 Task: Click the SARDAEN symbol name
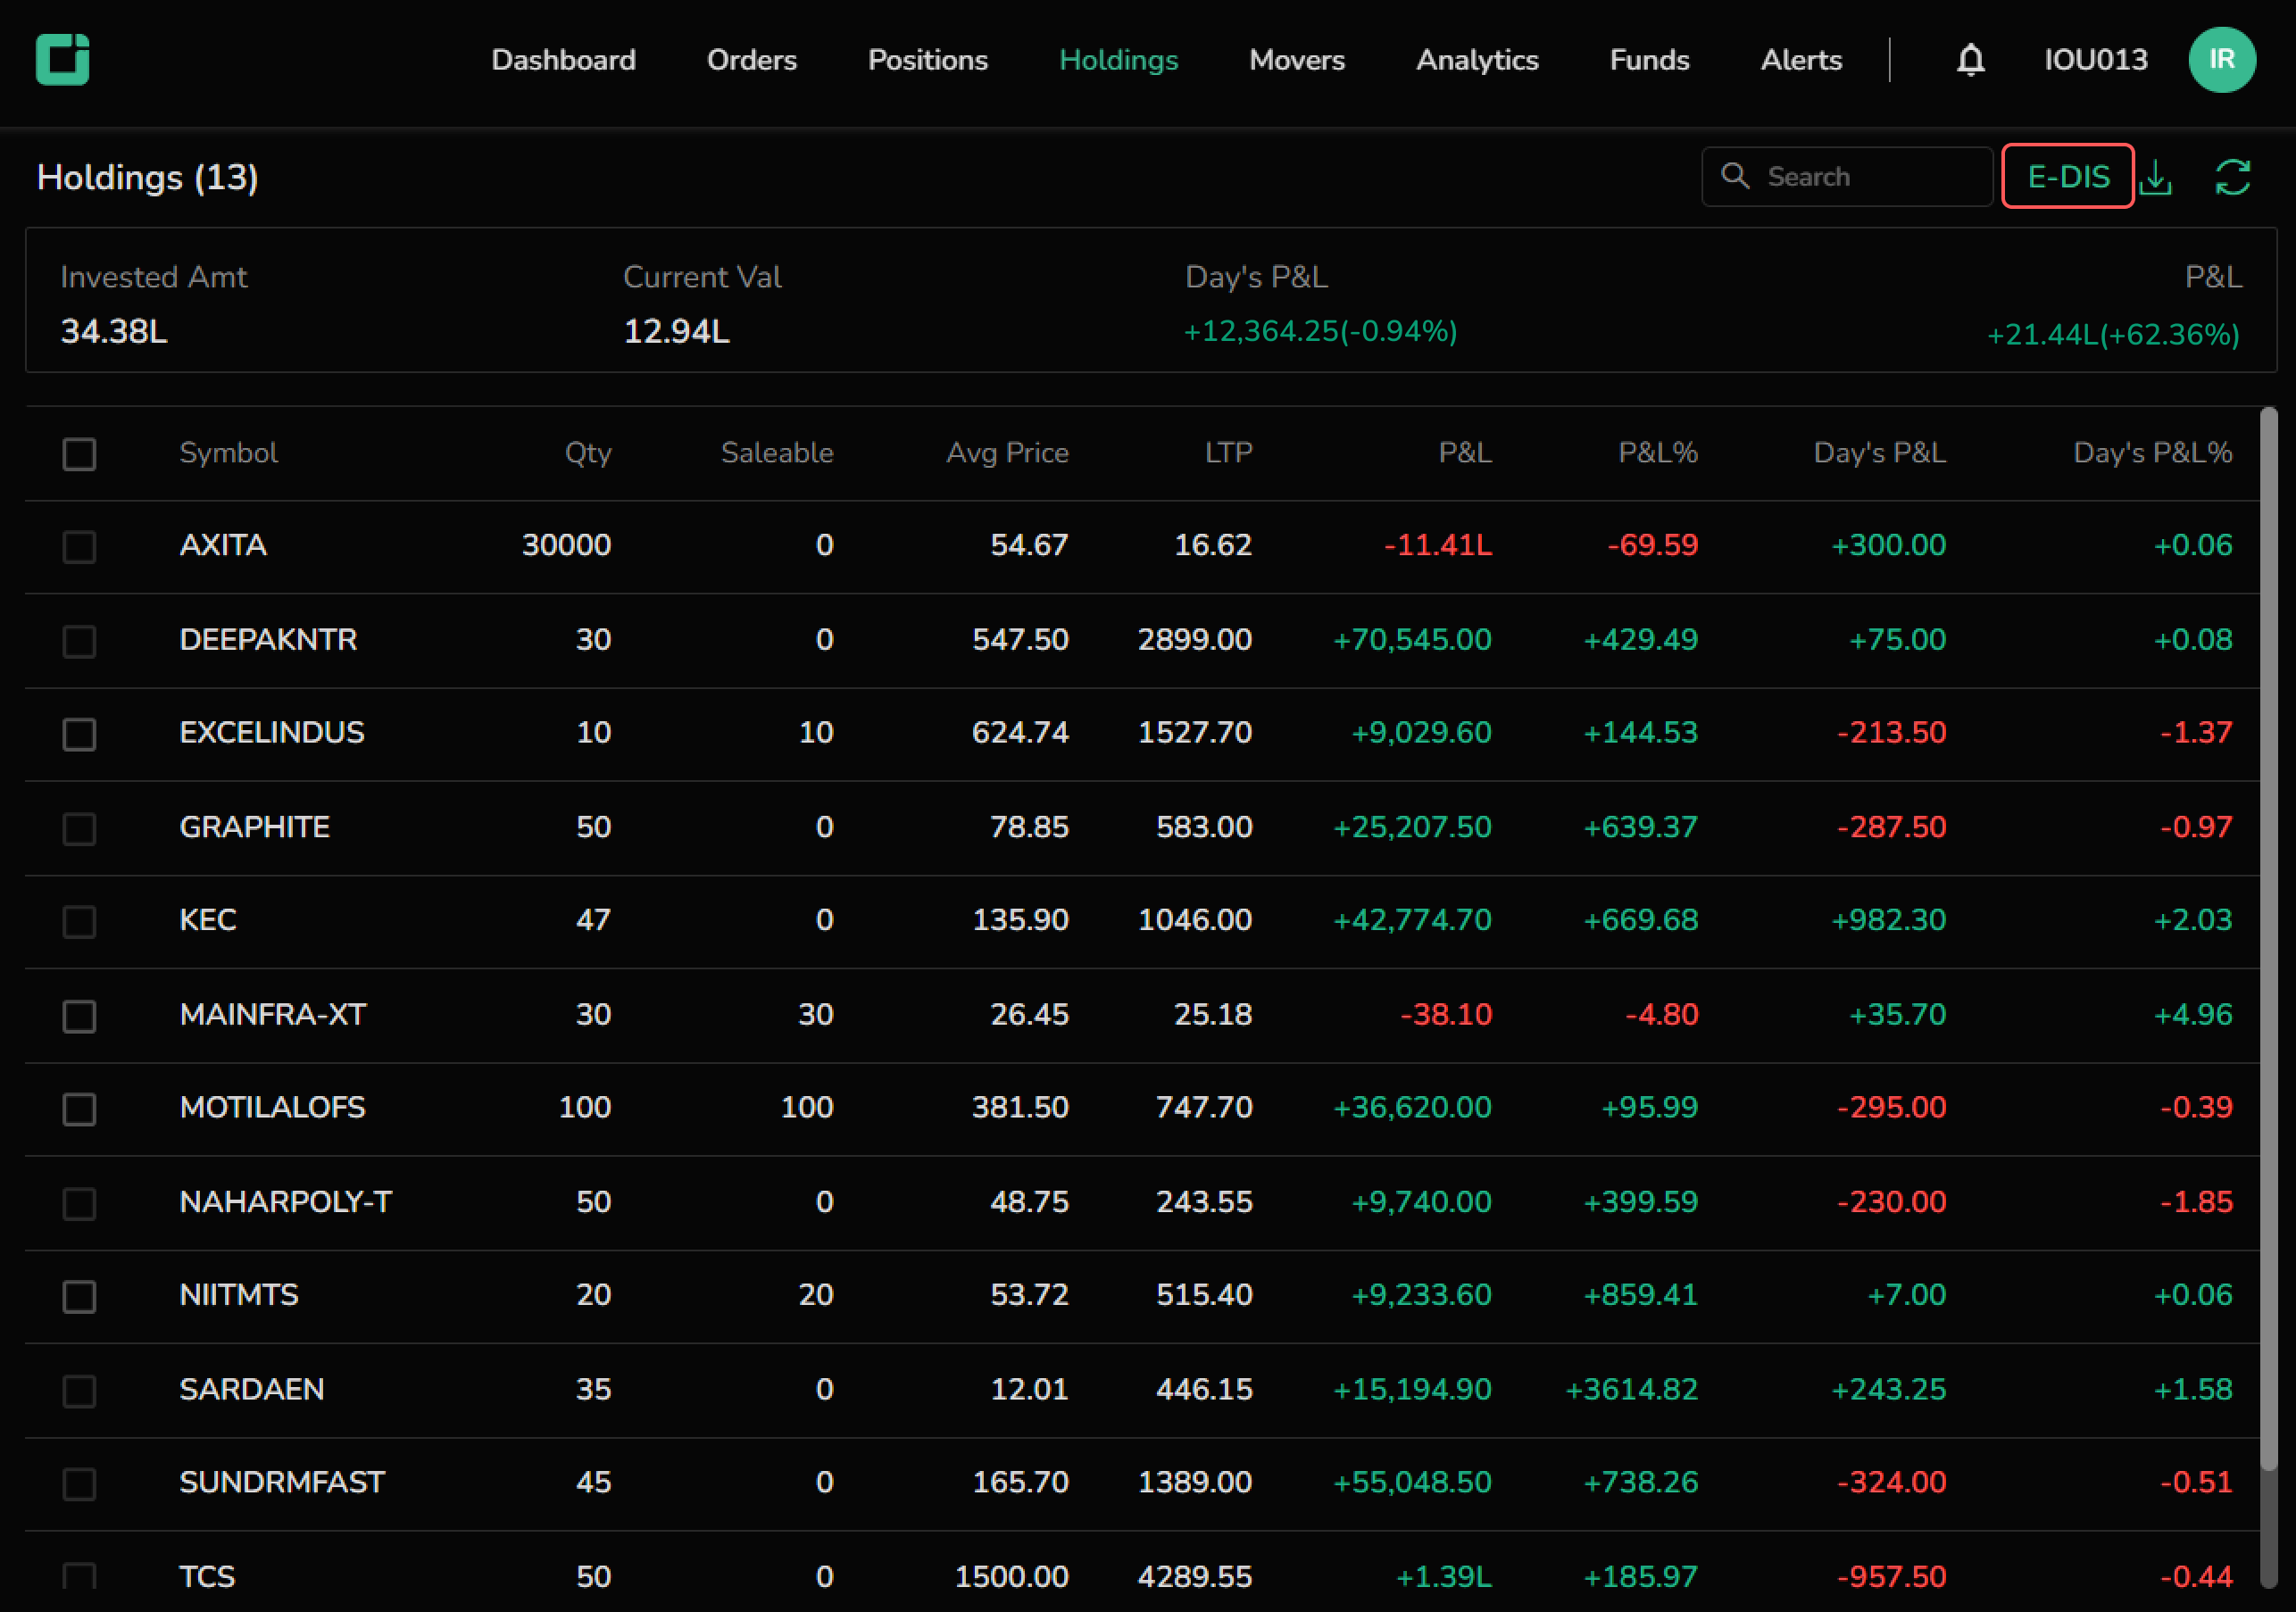(x=252, y=1389)
